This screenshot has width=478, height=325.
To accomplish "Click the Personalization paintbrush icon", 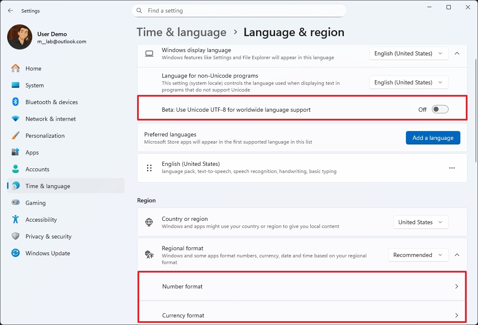I will (x=16, y=136).
